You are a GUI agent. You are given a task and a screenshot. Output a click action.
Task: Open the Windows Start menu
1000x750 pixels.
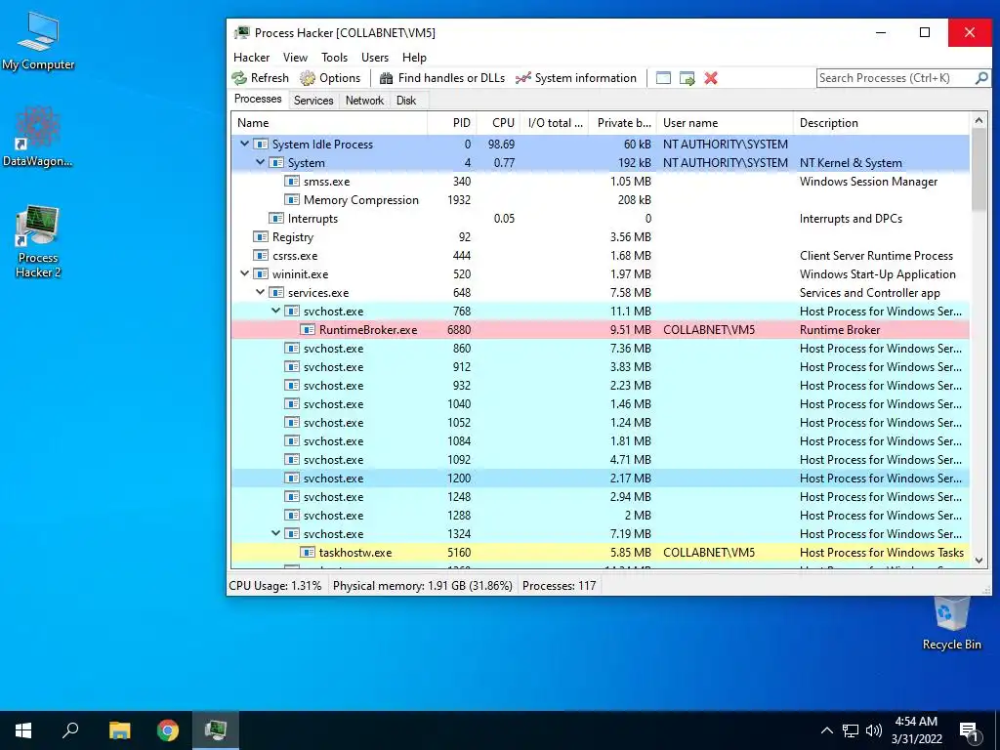pyautogui.click(x=23, y=730)
